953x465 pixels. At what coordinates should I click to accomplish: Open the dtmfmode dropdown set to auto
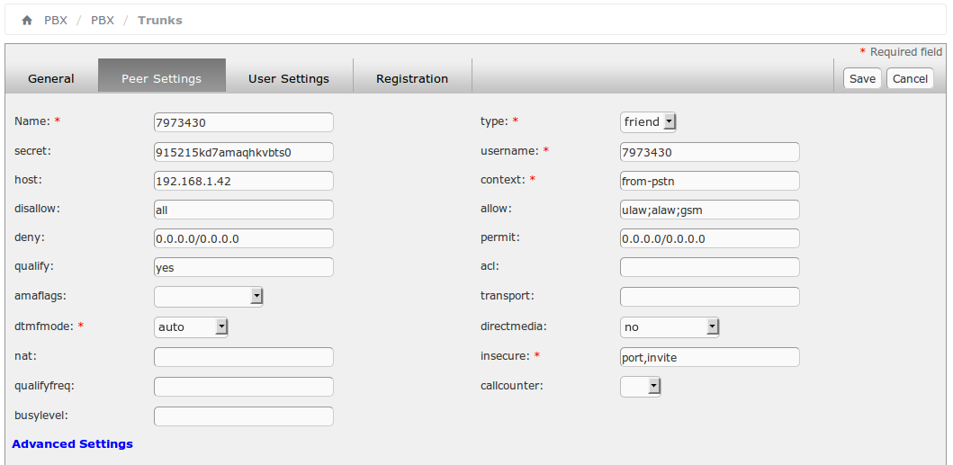[x=191, y=326]
